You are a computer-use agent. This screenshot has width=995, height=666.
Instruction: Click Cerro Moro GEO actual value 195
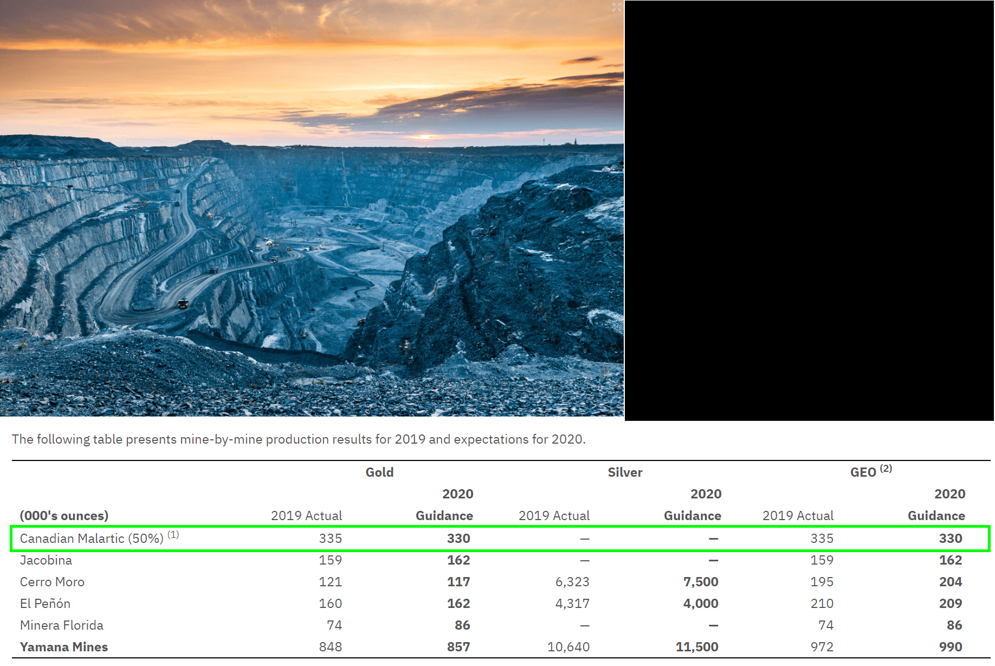point(822,582)
